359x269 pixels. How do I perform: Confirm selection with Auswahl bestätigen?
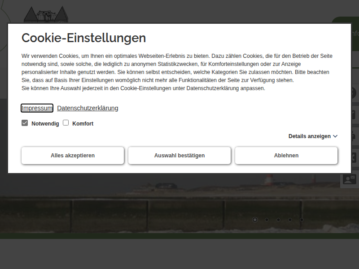179,156
